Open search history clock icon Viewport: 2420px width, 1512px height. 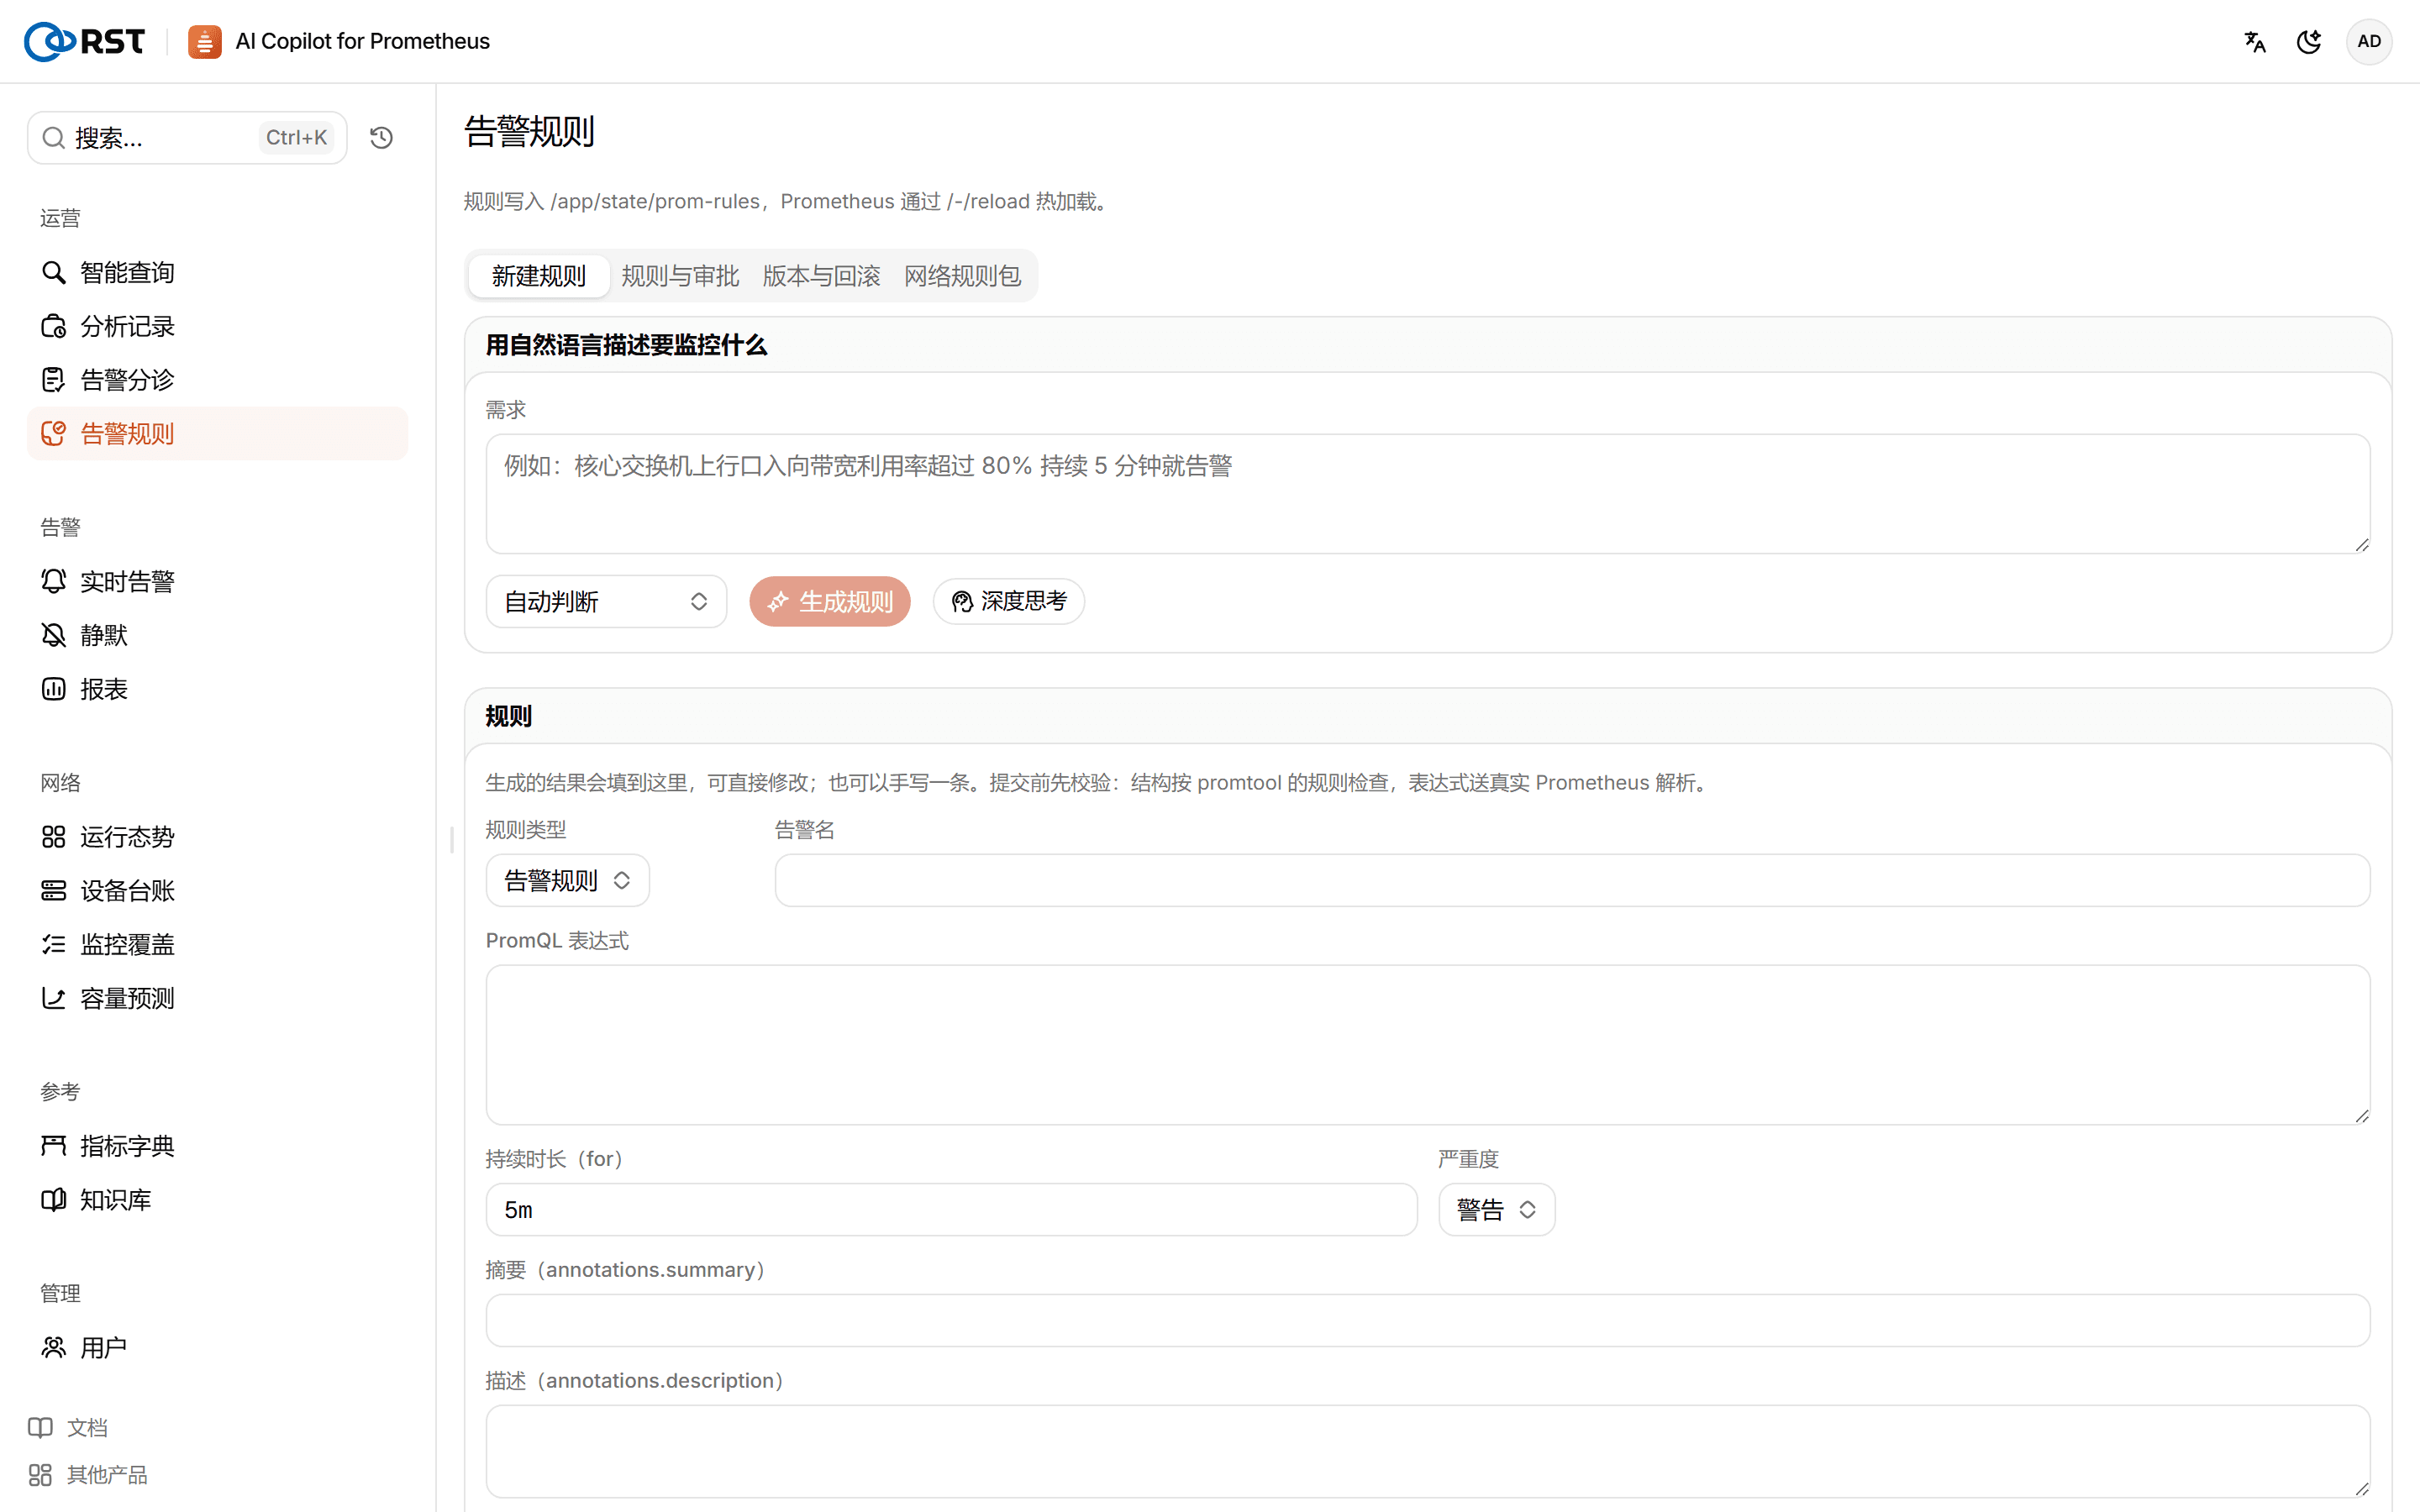tap(381, 137)
